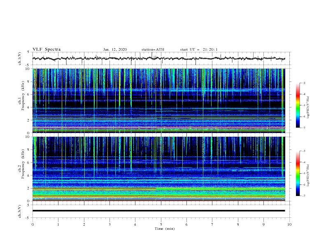
Task: Click the "3" tick label on the time axis
Action: (109, 224)
